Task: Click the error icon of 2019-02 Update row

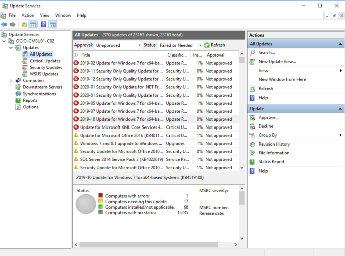Action: 76,63
